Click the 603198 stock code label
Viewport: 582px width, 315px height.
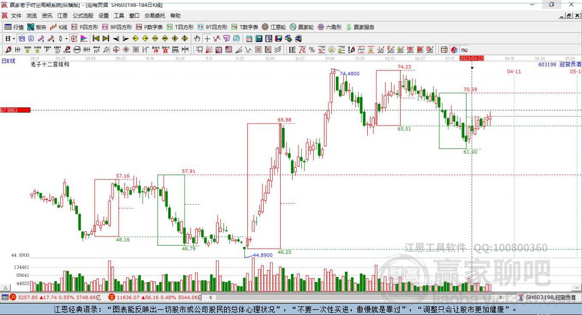coord(547,64)
